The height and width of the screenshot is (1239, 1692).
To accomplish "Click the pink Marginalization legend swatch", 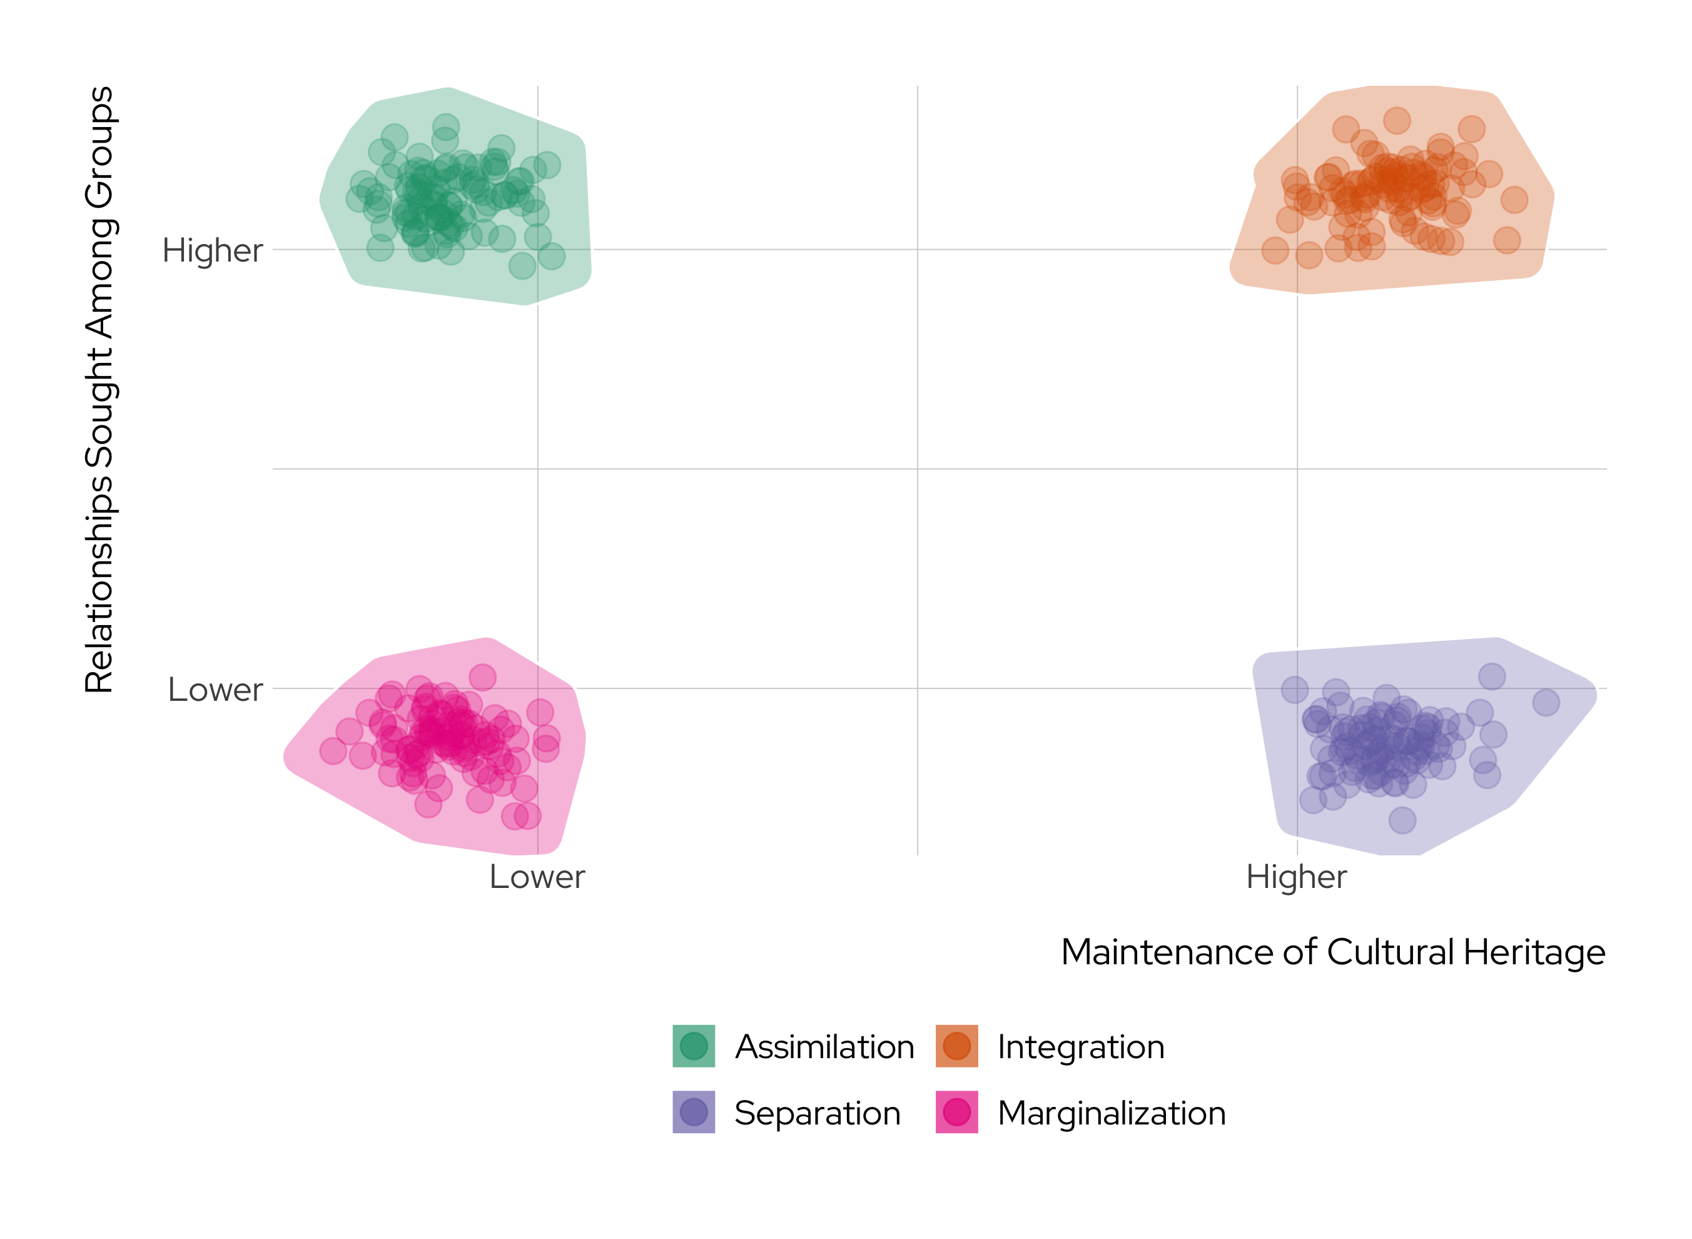I will click(956, 1111).
